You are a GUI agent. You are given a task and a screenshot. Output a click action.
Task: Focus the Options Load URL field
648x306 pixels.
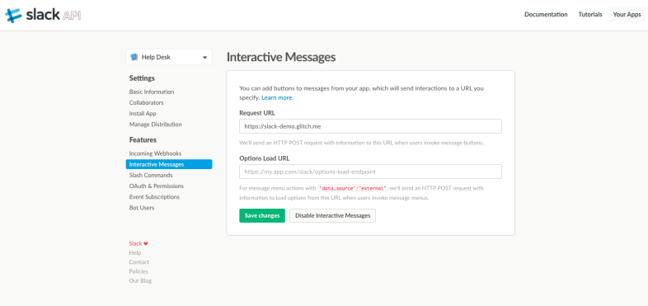(370, 172)
